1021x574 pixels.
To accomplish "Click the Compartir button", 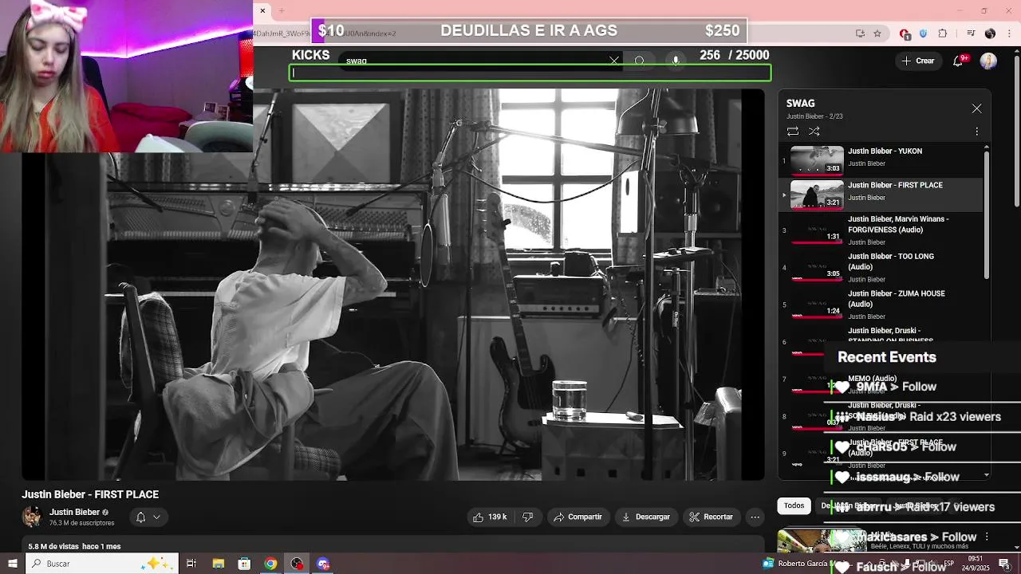I will [578, 517].
